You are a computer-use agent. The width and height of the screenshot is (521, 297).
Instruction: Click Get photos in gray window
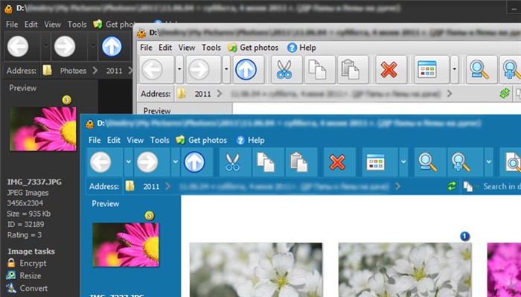coord(253,48)
